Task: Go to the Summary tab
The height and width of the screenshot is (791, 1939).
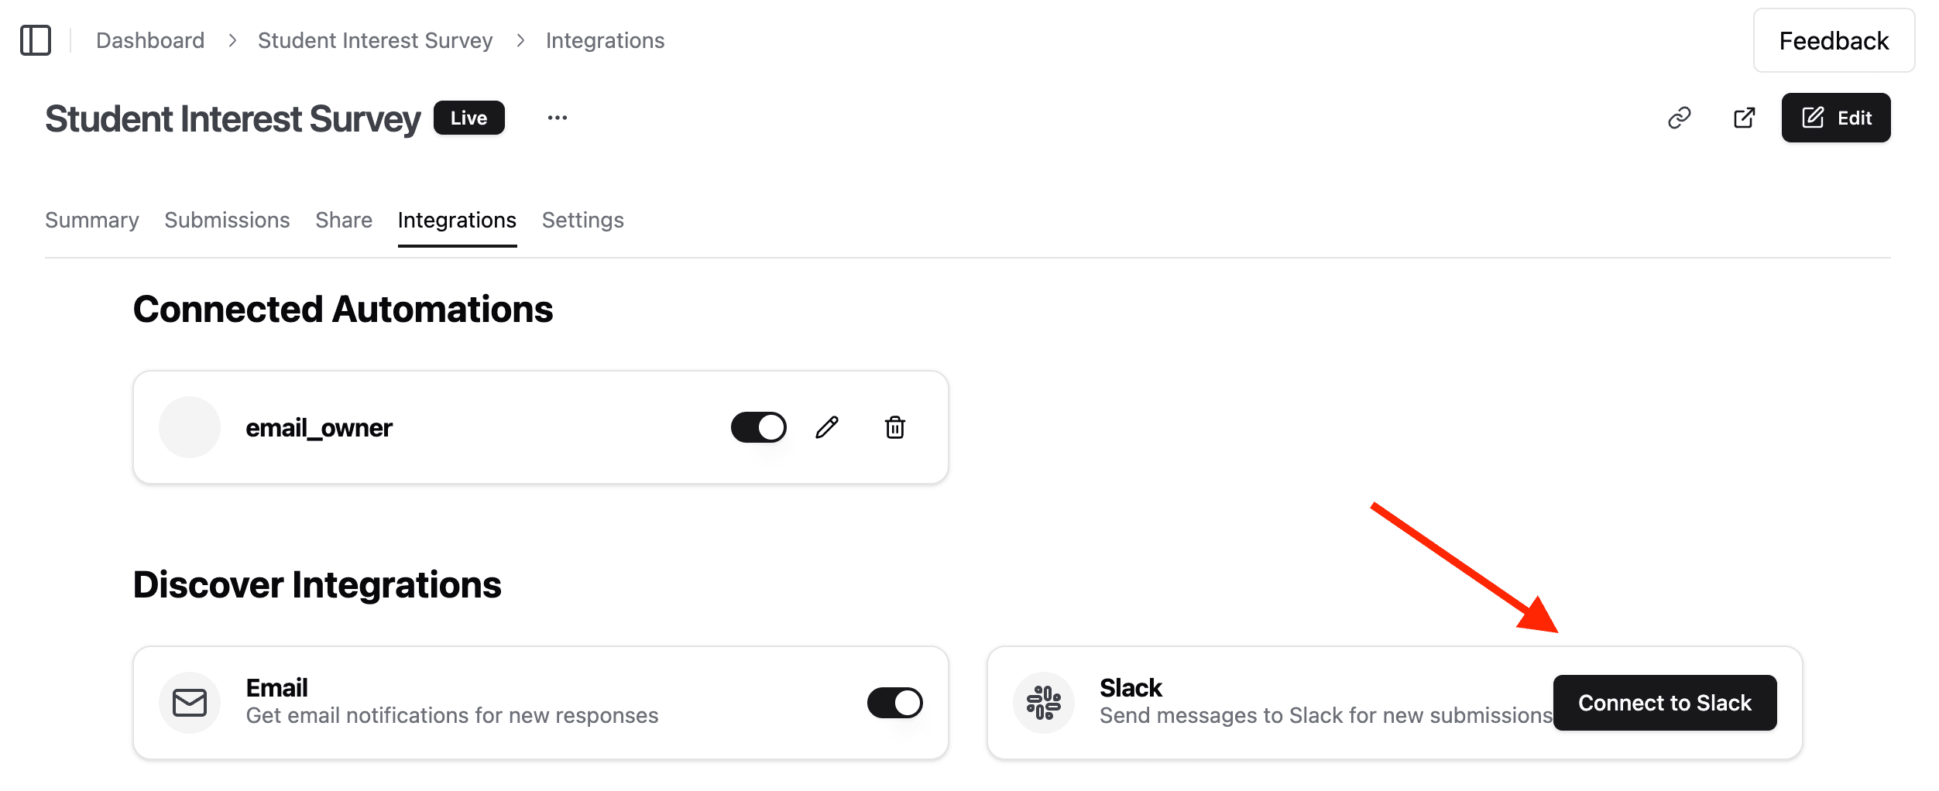Action: [92, 221]
